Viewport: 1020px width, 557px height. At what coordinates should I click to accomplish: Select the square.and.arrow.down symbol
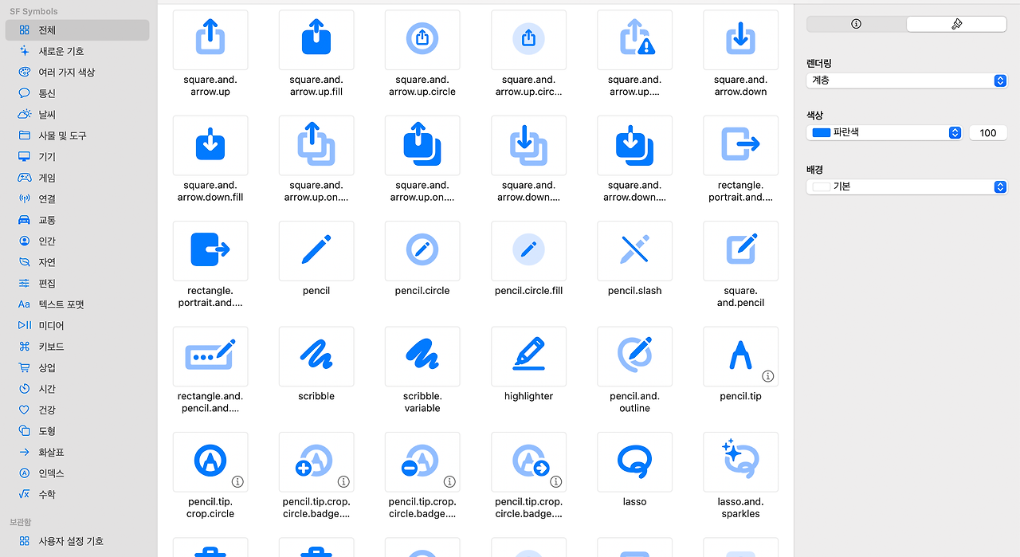pyautogui.click(x=741, y=40)
